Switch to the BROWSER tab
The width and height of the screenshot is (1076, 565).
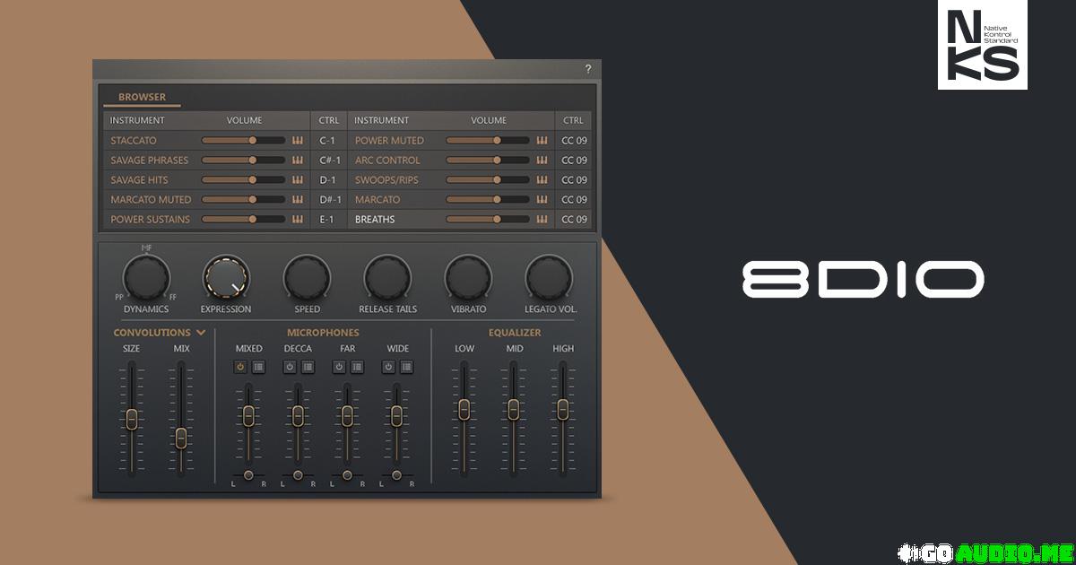point(142,97)
